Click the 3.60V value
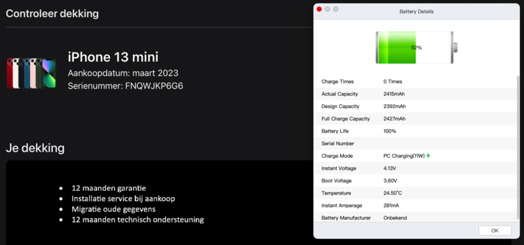The image size is (524, 245). coord(390,181)
